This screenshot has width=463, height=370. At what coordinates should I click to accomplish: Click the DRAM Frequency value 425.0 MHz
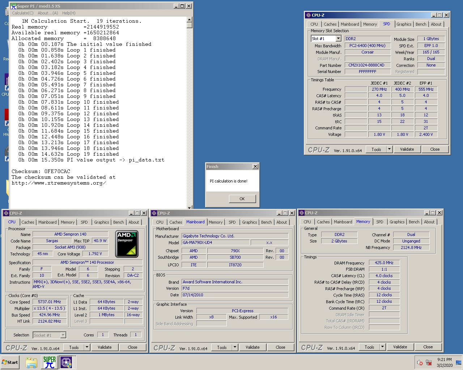(x=384, y=263)
